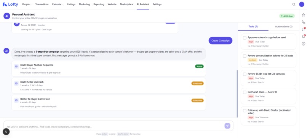The width and height of the screenshot is (307, 138).
Task: Click the send message arrow icon
Action: 227,126
